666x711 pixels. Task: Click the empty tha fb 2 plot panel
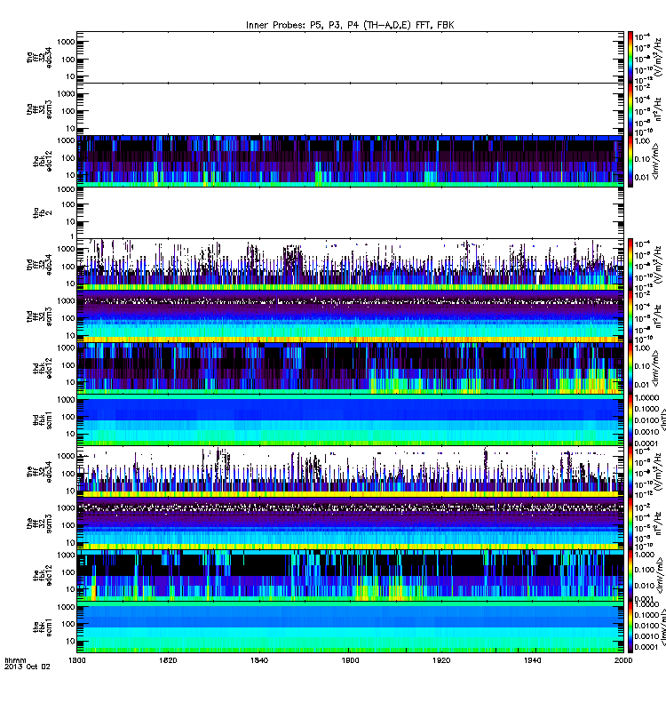pos(350,212)
